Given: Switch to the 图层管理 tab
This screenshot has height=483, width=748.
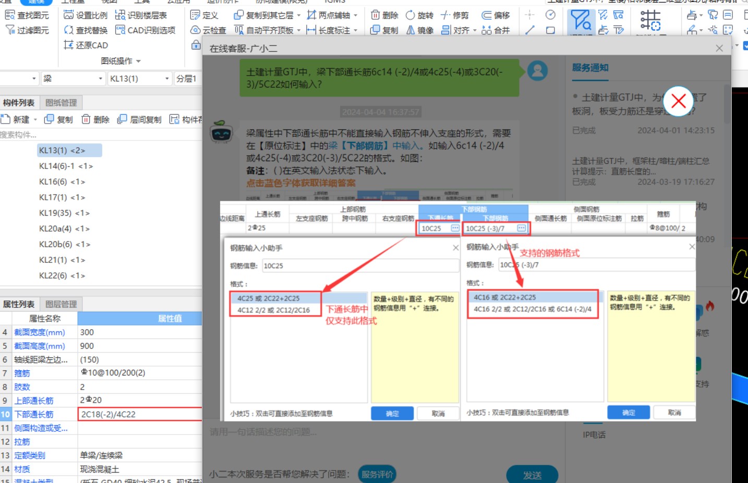Looking at the screenshot, I should pyautogui.click(x=61, y=304).
